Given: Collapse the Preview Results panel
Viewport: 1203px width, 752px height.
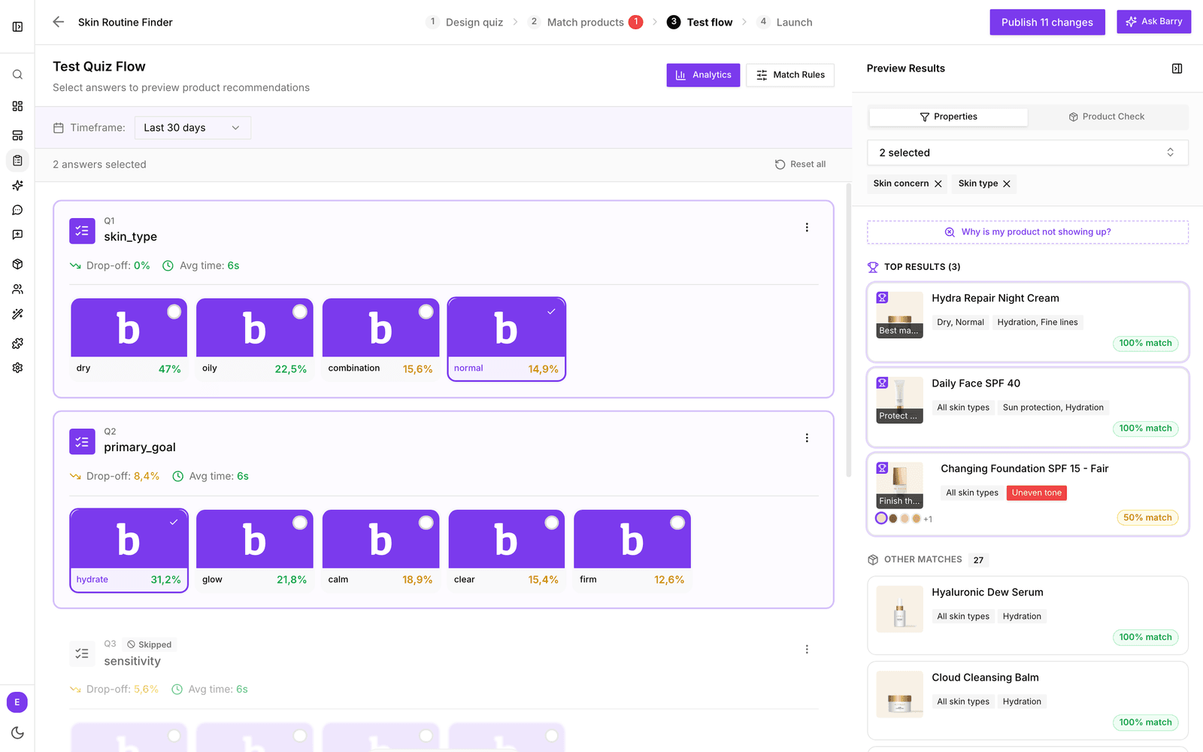Looking at the screenshot, I should 1177,68.
